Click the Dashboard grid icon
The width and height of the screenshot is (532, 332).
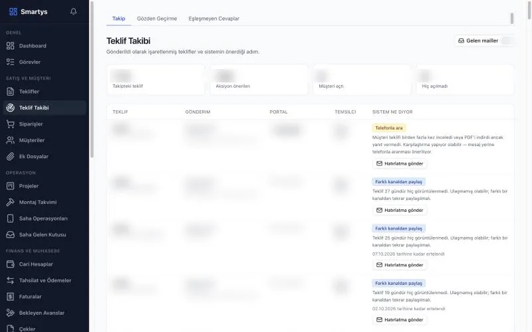click(10, 46)
